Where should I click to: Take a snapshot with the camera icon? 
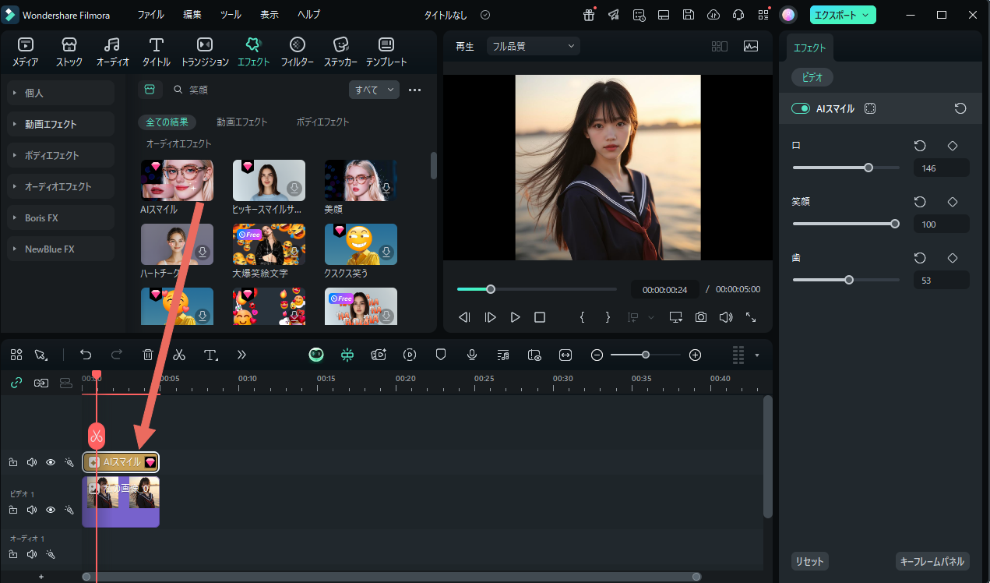(701, 317)
